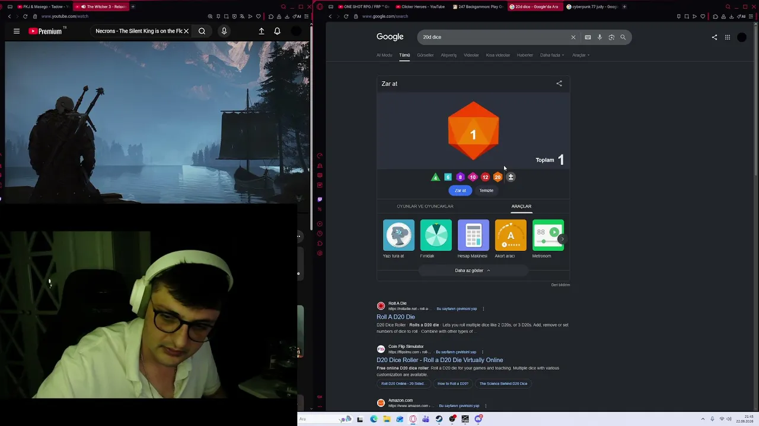Select the 6-sided teal die
This screenshot has width=759, height=426.
click(x=448, y=177)
